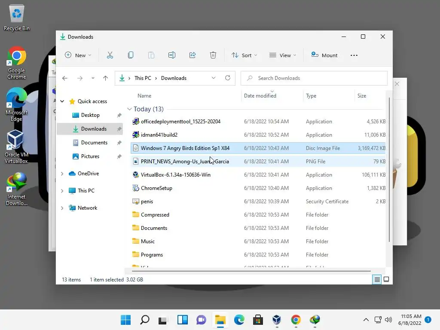Click the Cut scissors icon

[x=110, y=55]
